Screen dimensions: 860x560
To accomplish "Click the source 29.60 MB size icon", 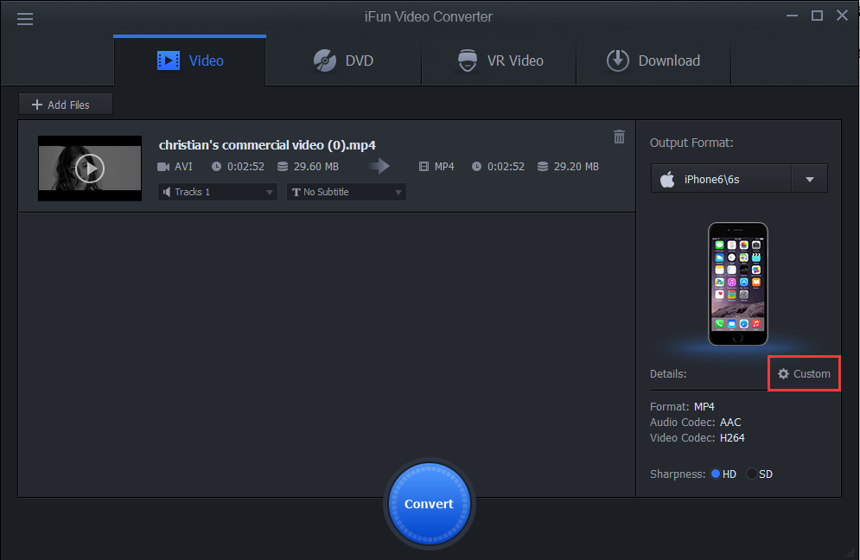I will tap(283, 166).
